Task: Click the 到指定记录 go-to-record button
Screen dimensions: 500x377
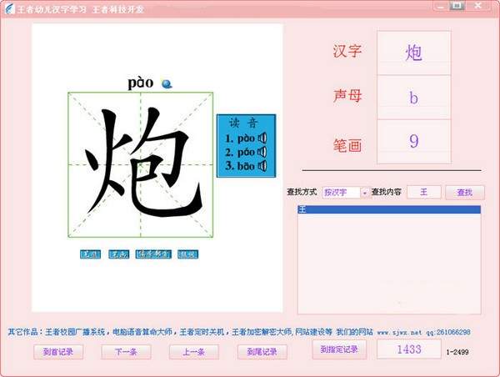Action: [339, 349]
